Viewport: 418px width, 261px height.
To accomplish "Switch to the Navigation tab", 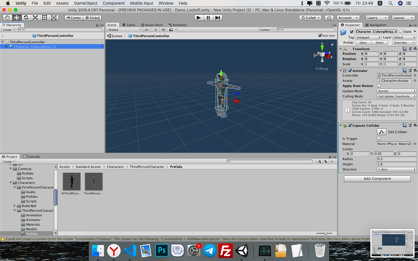I will click(376, 25).
